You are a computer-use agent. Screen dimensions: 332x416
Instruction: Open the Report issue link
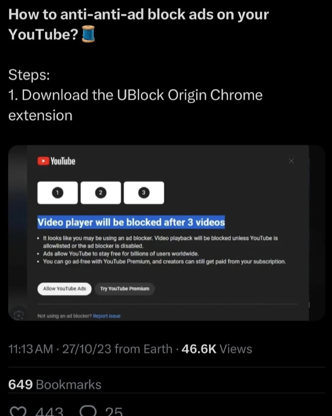click(x=107, y=316)
